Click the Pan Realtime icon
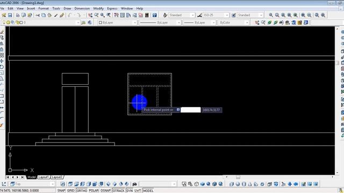The width and height of the screenshot is (344, 193). (90, 15)
